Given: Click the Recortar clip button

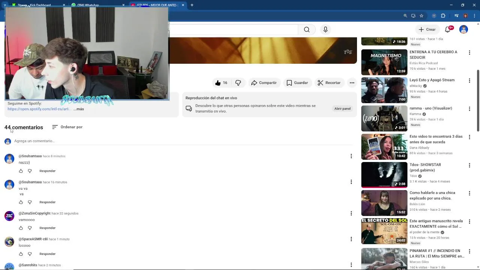Looking at the screenshot, I should pos(329,83).
